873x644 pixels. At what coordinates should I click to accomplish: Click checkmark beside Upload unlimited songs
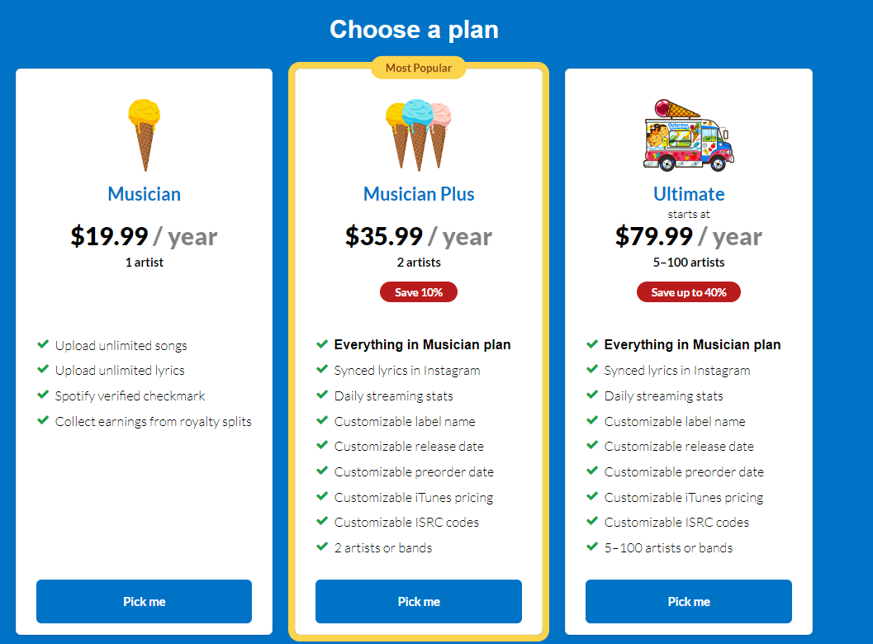pyautogui.click(x=43, y=344)
